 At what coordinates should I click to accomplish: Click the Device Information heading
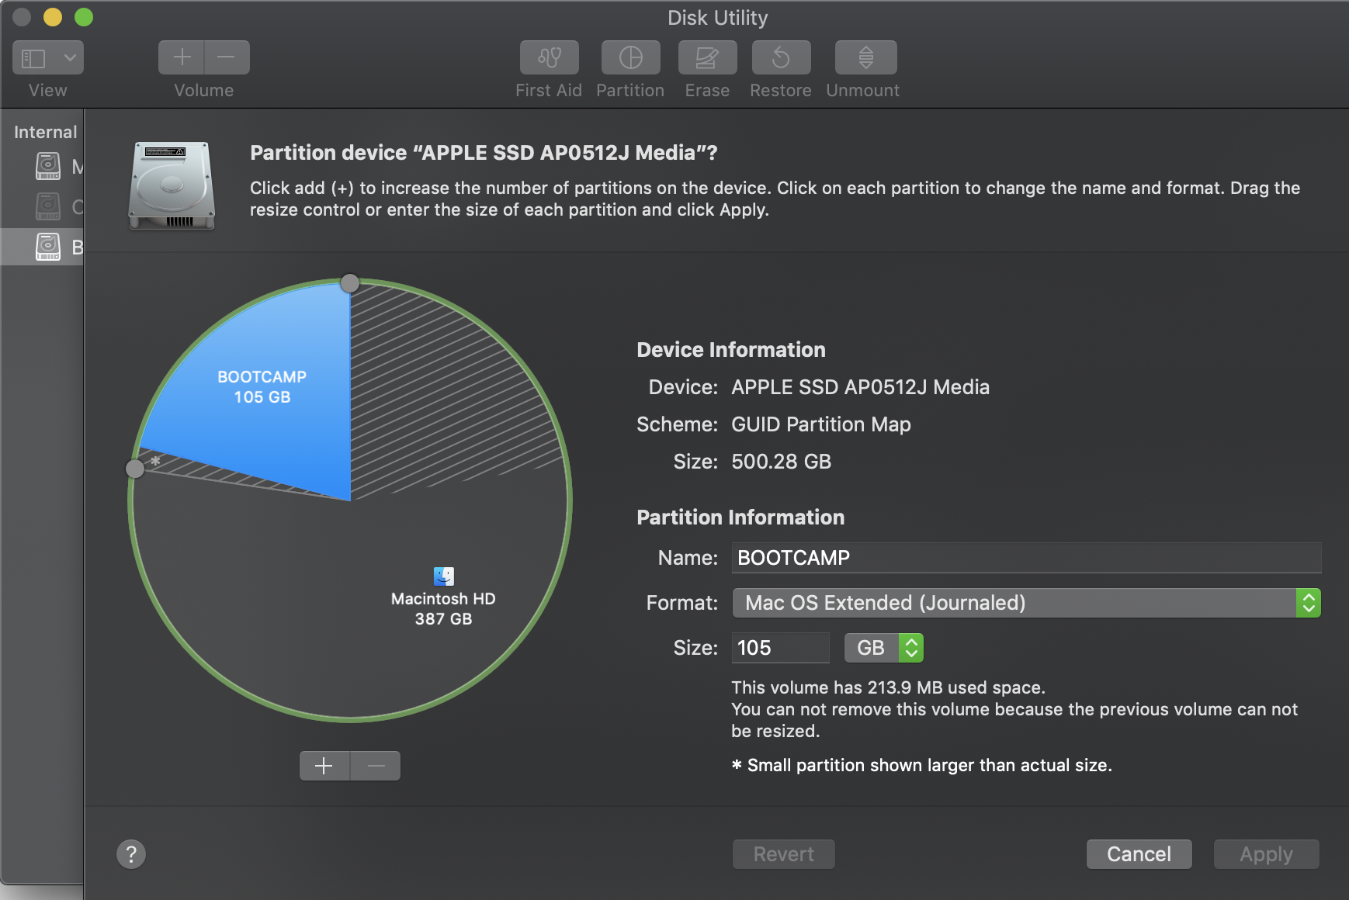pos(731,350)
